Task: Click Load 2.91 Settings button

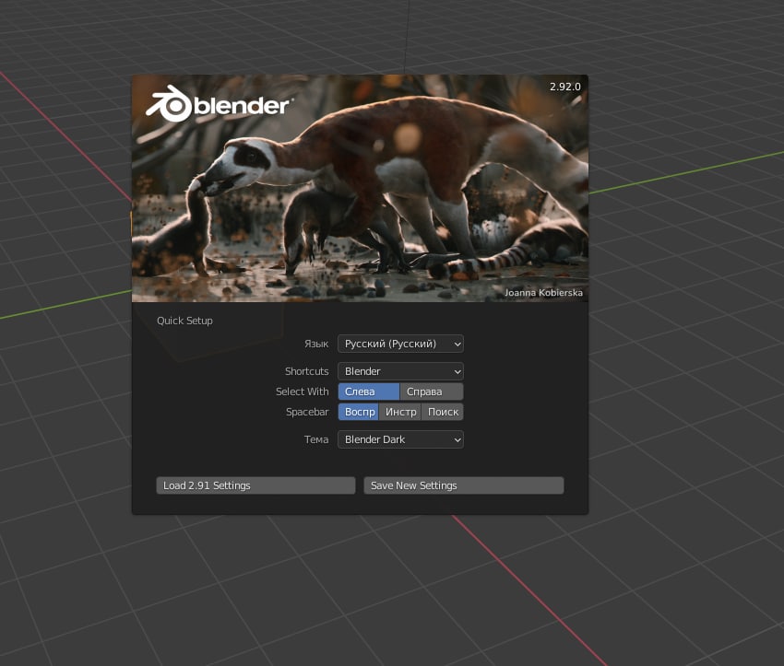Action: click(x=256, y=485)
